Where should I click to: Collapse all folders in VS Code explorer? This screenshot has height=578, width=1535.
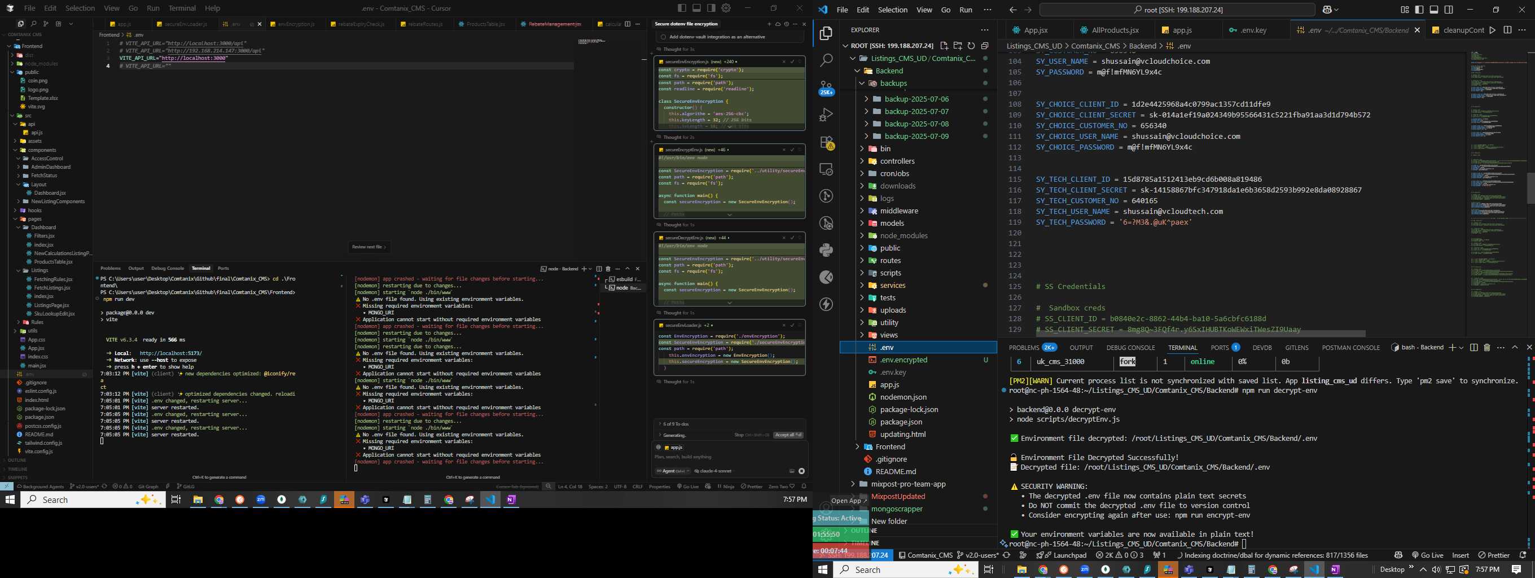(x=985, y=46)
